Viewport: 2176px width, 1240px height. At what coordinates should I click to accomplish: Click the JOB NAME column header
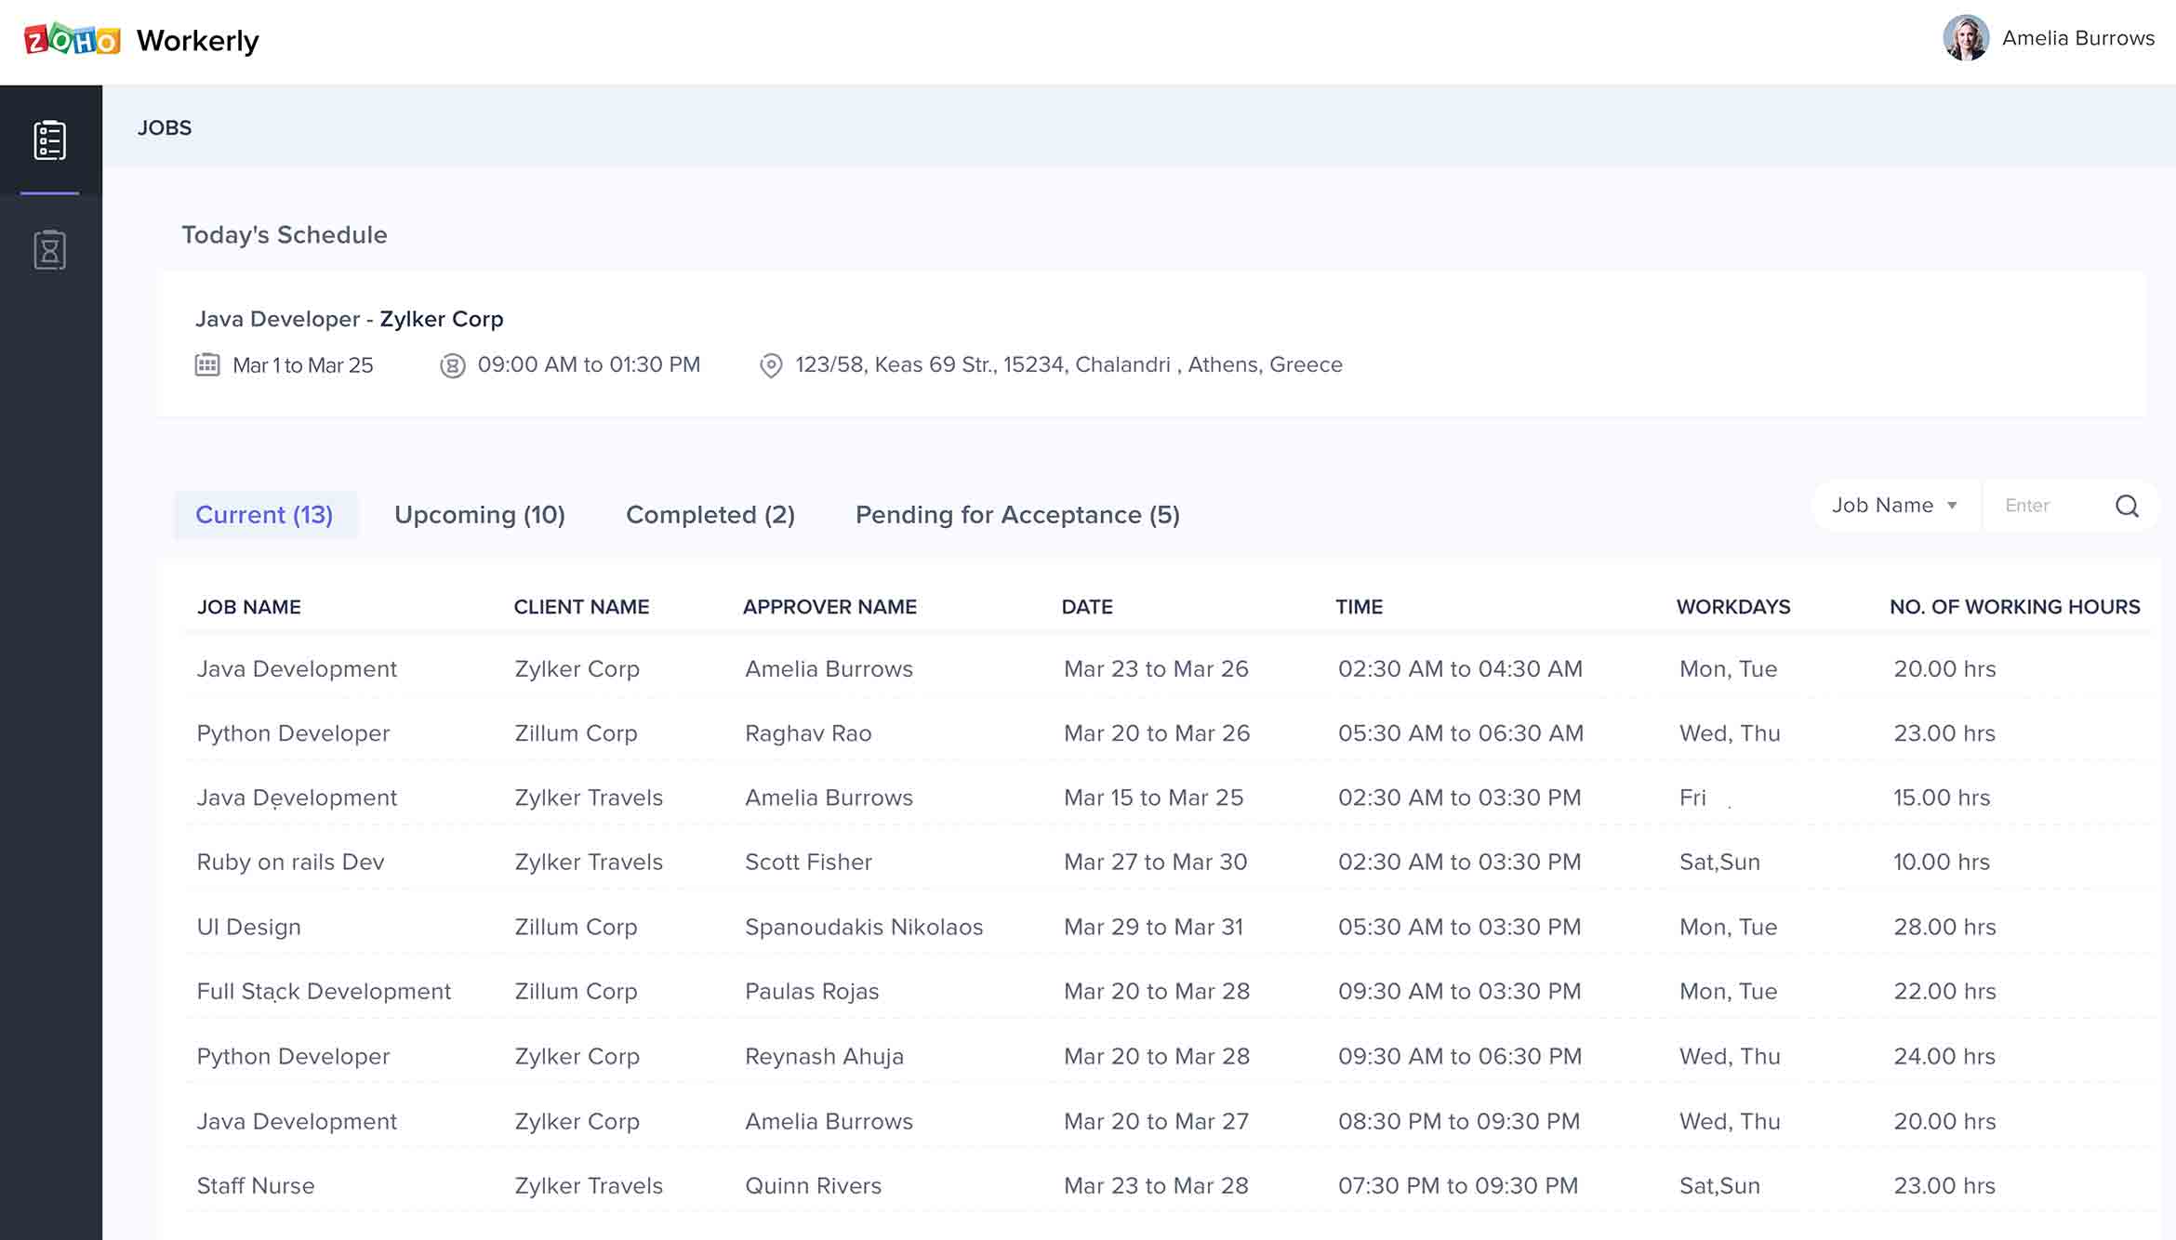(249, 607)
